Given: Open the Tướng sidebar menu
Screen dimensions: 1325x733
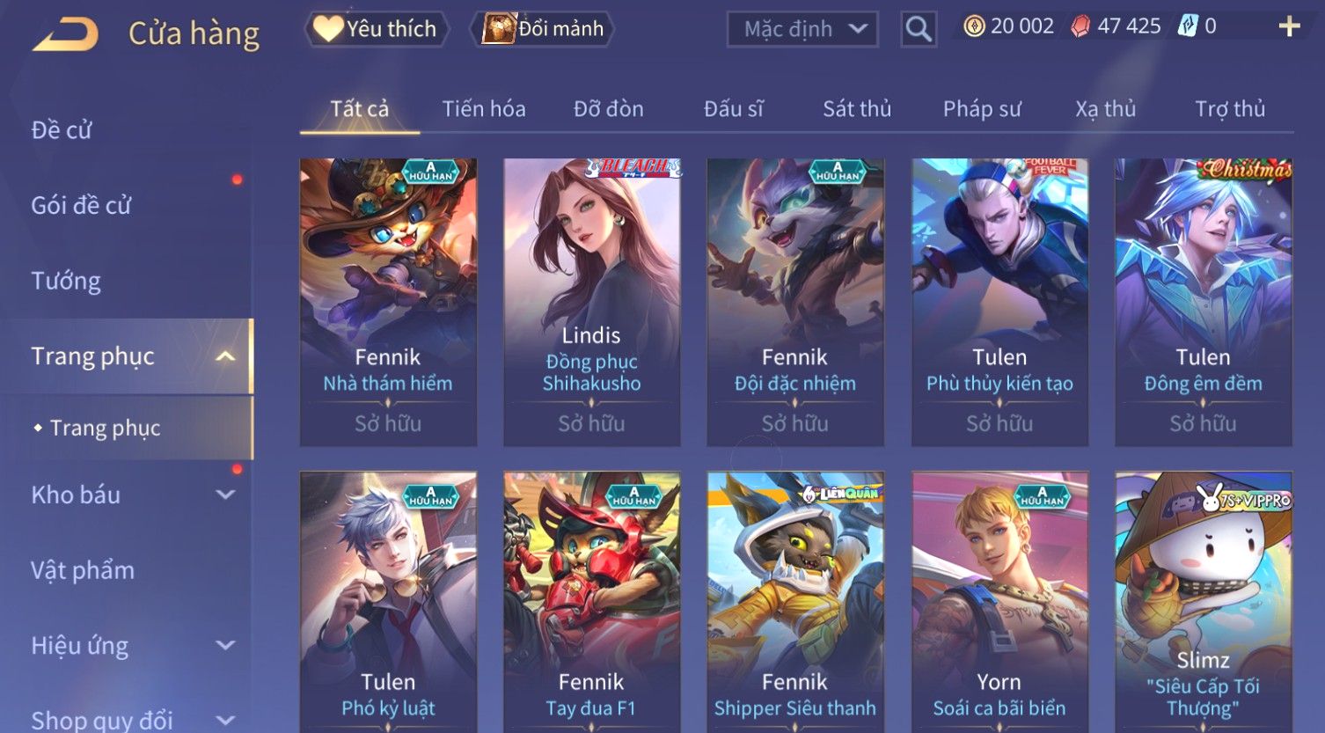Looking at the screenshot, I should coord(66,281).
